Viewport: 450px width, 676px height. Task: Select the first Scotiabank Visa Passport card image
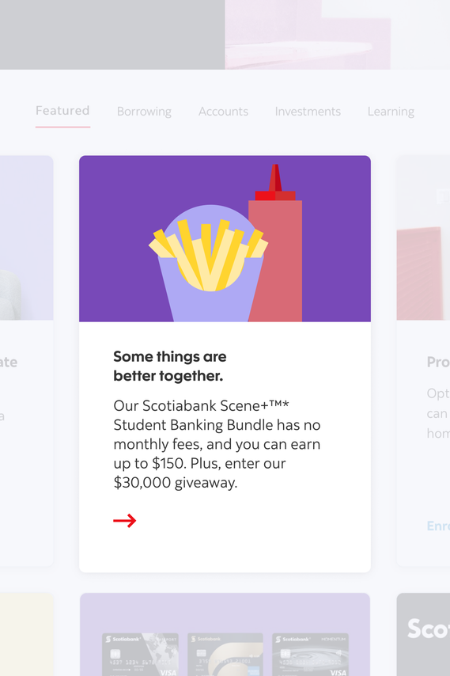(140, 655)
